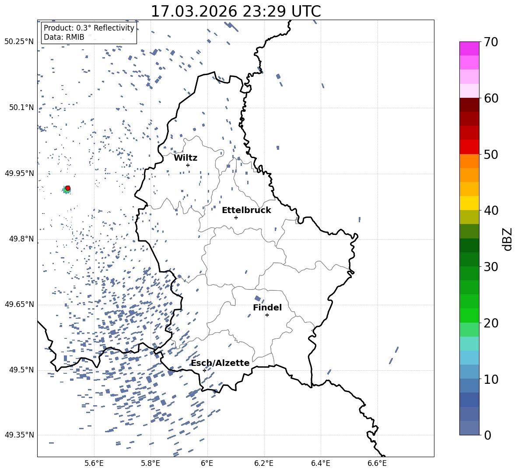
Task: Click the 50.25°N latitude label
Action: (x=19, y=42)
